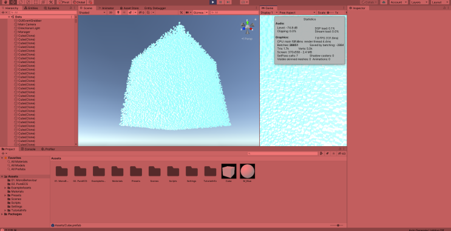The image size is (451, 231).
Task: Switch to the Profiler tab
Action: pyautogui.click(x=48, y=149)
